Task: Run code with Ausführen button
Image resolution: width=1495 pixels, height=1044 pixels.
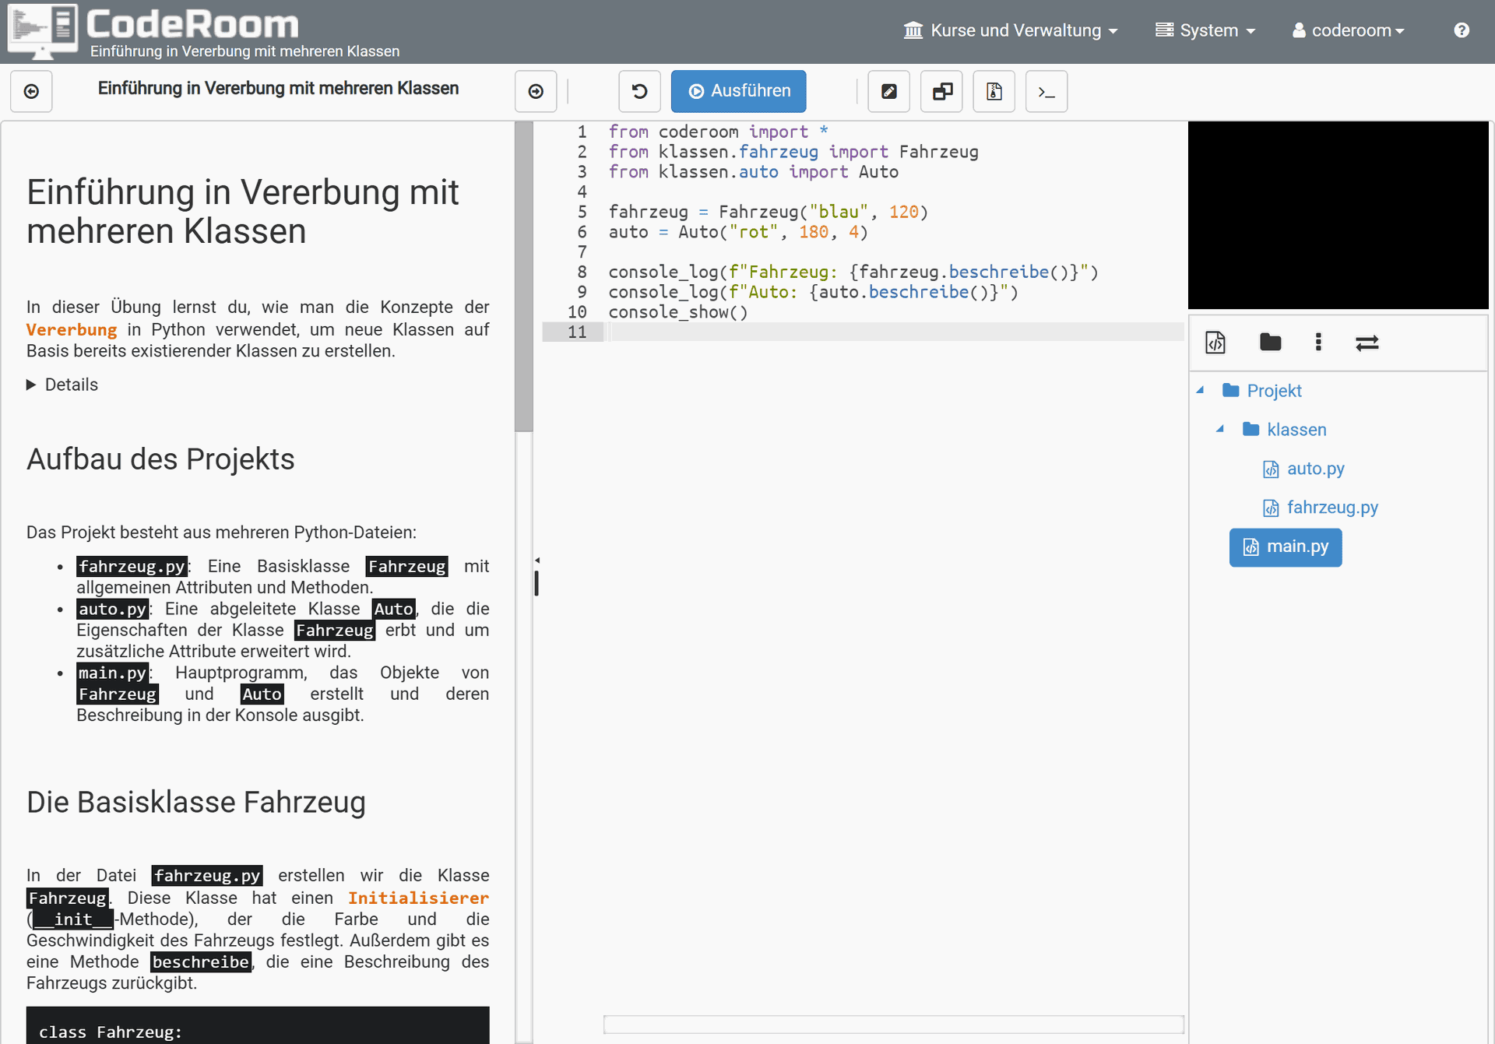Action: tap(738, 91)
